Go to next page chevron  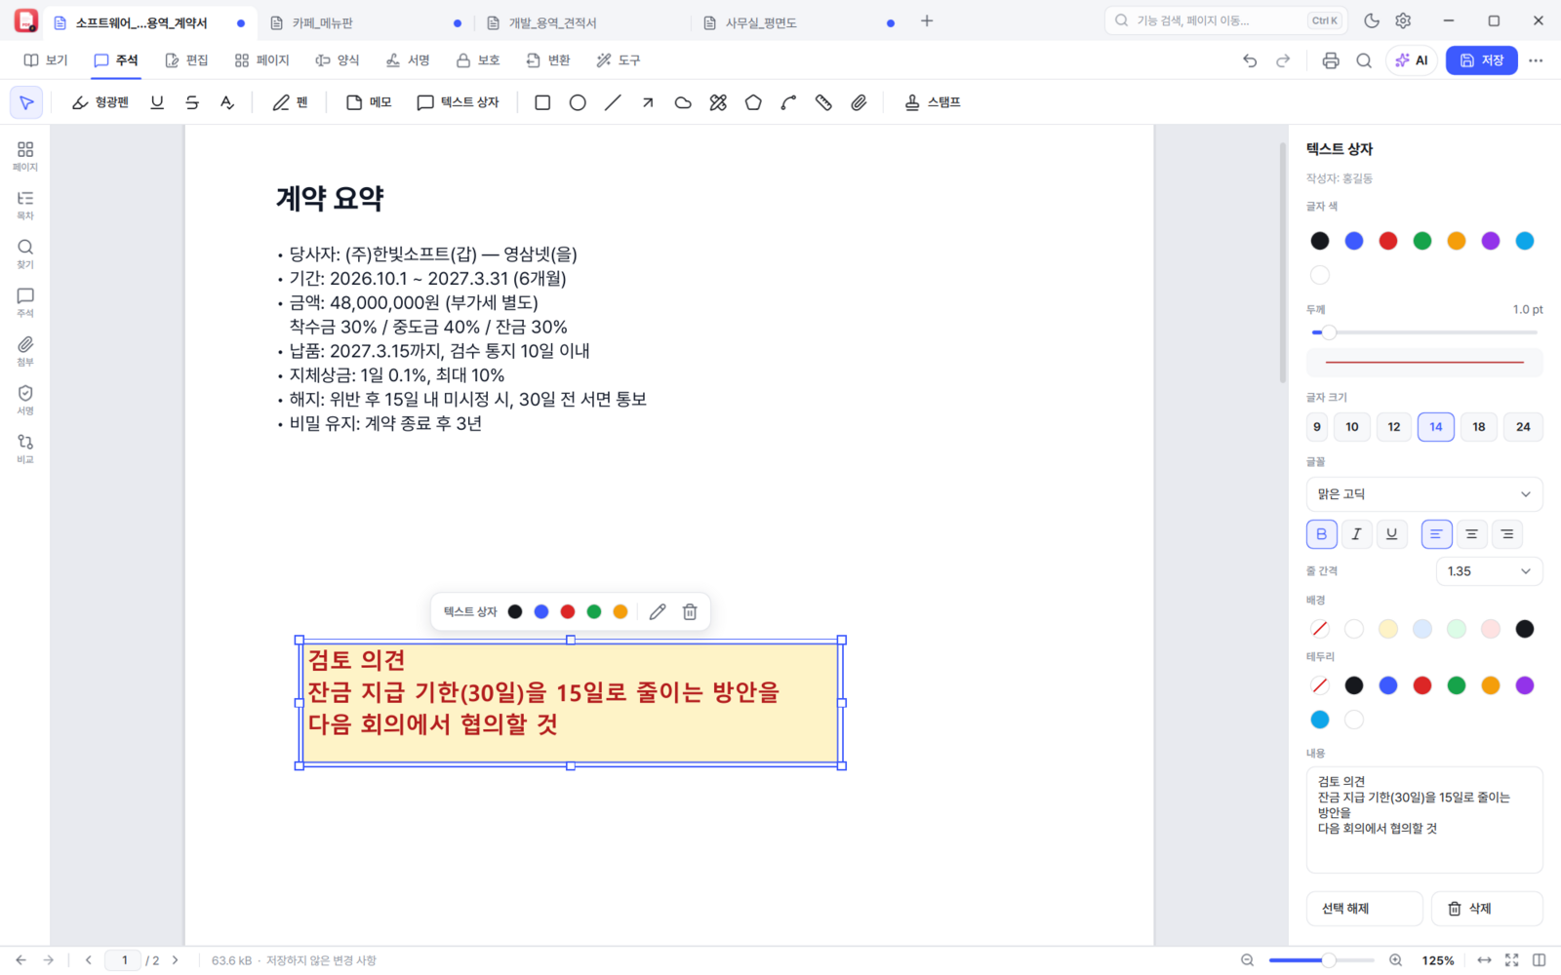(176, 960)
